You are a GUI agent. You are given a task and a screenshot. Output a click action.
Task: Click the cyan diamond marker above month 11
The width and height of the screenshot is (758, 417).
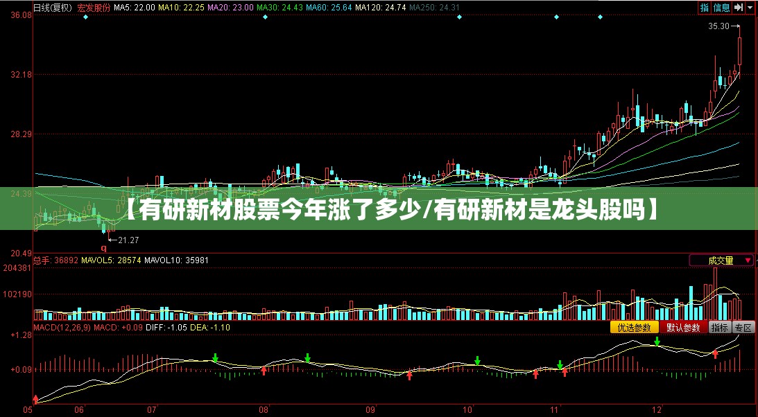tap(556, 17)
